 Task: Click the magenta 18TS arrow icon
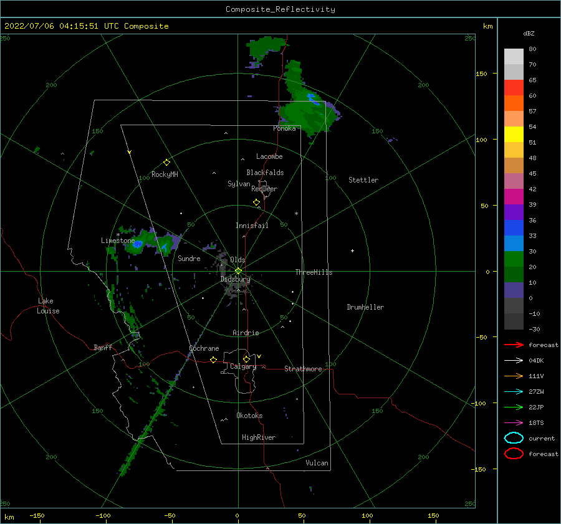click(514, 423)
